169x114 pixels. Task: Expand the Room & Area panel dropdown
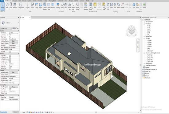(x=93, y=12)
